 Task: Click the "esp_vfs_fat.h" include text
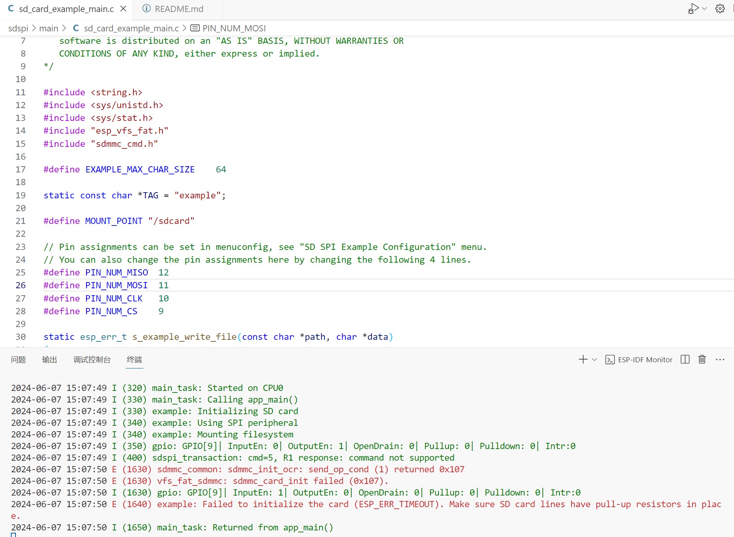[130, 131]
